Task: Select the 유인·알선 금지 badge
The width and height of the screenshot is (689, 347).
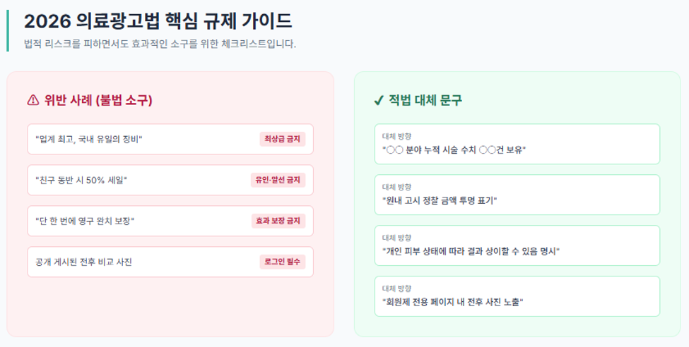Action: 278,180
